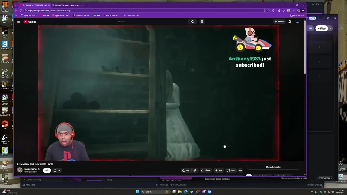Open Edge tab actions dropdown arrow
This screenshot has height=195, width=347.
16,5
